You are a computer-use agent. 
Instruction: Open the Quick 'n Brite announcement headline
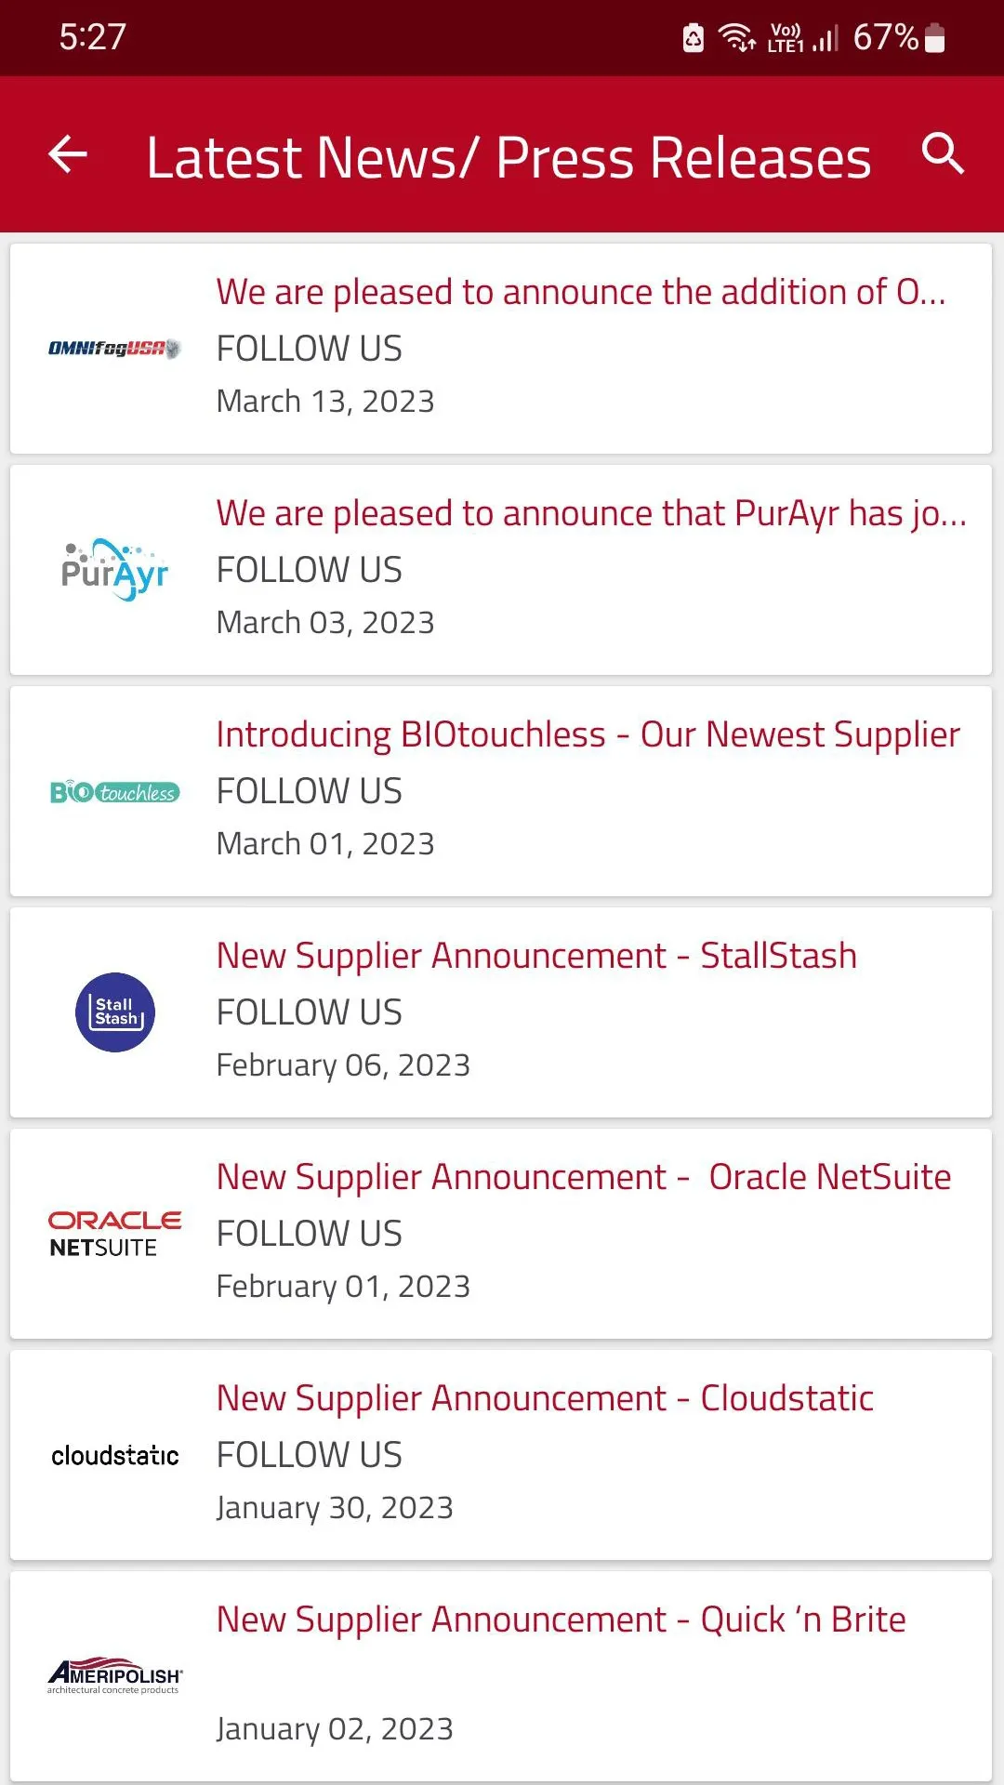[561, 1620]
